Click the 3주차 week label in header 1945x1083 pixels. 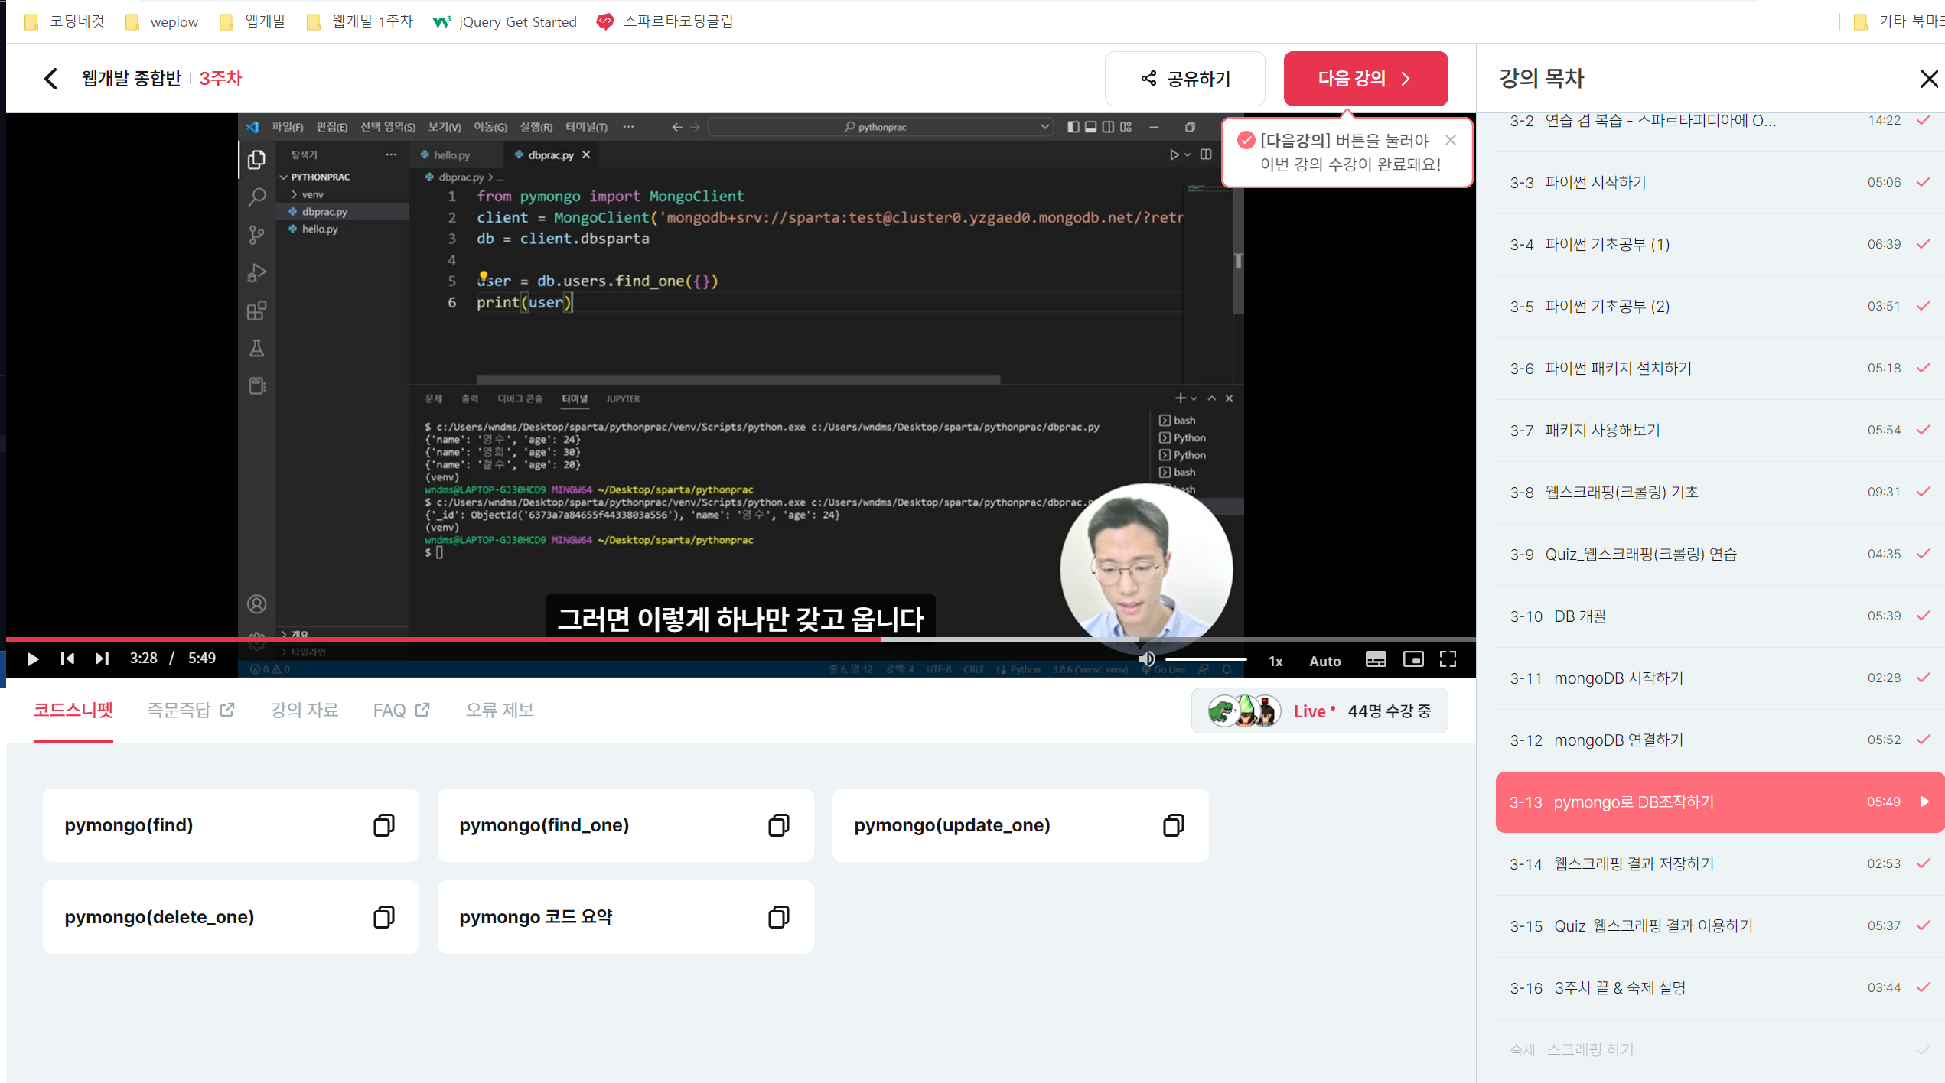pos(220,79)
